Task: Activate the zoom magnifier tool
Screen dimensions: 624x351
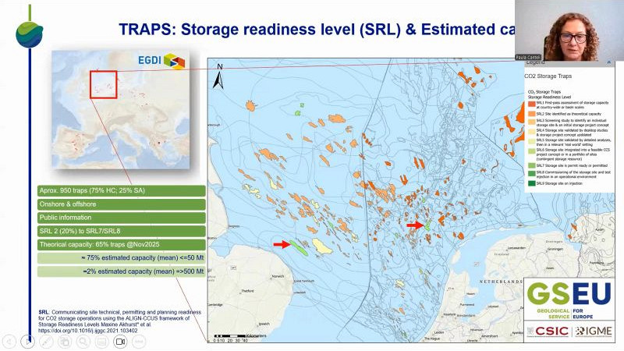Action: (84, 342)
